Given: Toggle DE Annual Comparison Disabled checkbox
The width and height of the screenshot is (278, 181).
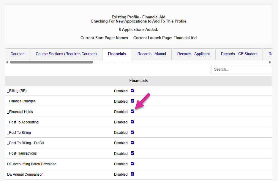Looking at the screenshot, I should pyautogui.click(x=132, y=174).
